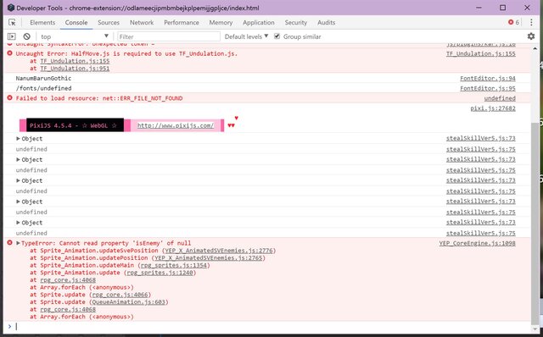Open FontEditor.js:94 source link
Screen dimensions: 543x337
click(488, 78)
